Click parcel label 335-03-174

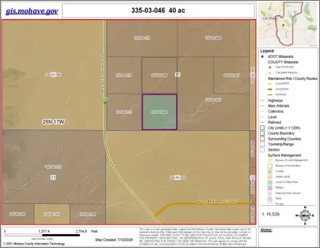pos(142,38)
